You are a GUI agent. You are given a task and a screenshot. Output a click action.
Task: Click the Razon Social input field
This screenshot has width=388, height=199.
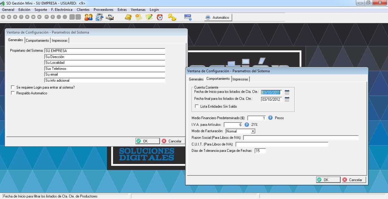pos(300,138)
